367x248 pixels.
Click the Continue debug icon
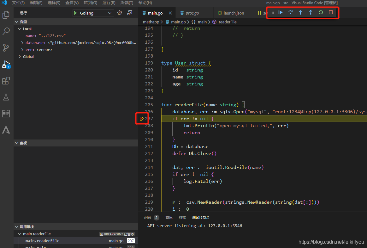(281, 12)
